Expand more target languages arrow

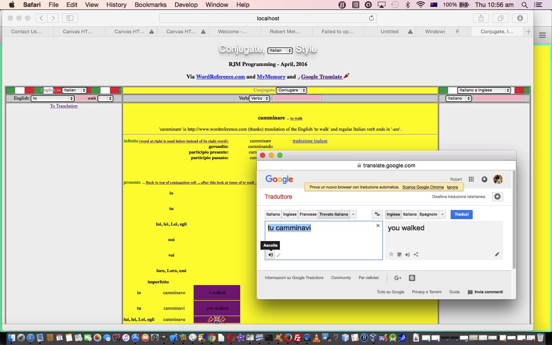442,214
